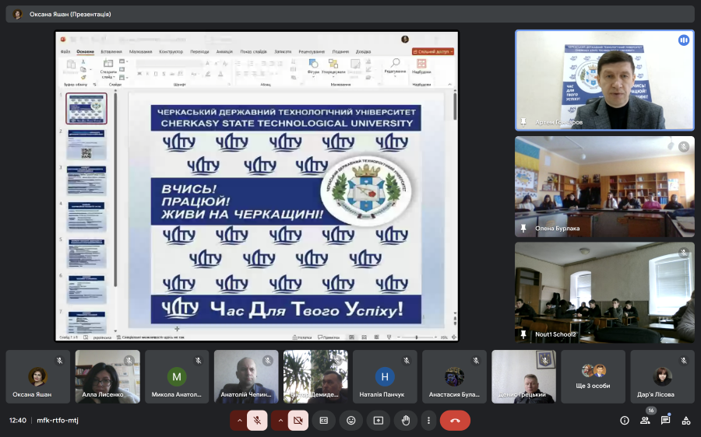The image size is (701, 437).
Task: Open the emoji reactions button
Action: [351, 421]
